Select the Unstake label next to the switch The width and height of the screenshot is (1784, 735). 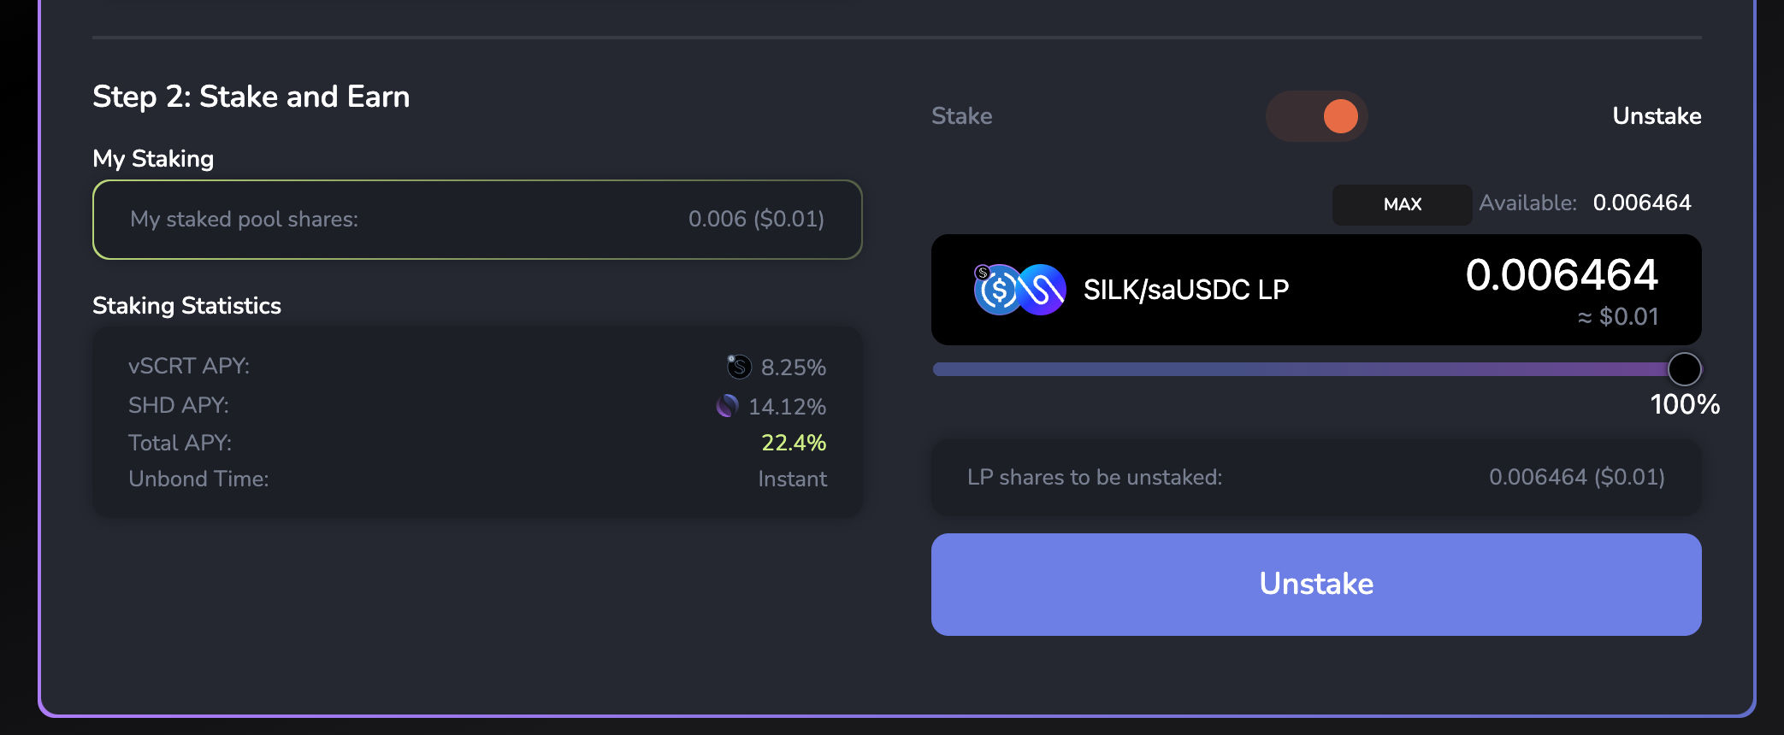[1656, 116]
